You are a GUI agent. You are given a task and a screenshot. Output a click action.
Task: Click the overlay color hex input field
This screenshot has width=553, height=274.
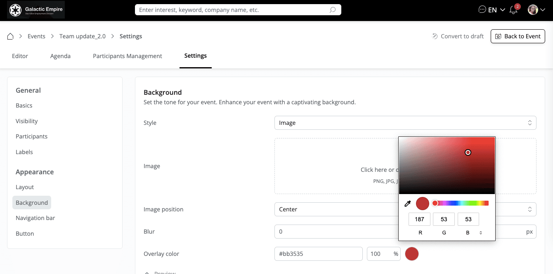click(x=318, y=254)
